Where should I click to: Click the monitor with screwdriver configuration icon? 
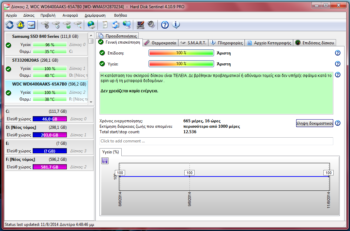click(140, 25)
